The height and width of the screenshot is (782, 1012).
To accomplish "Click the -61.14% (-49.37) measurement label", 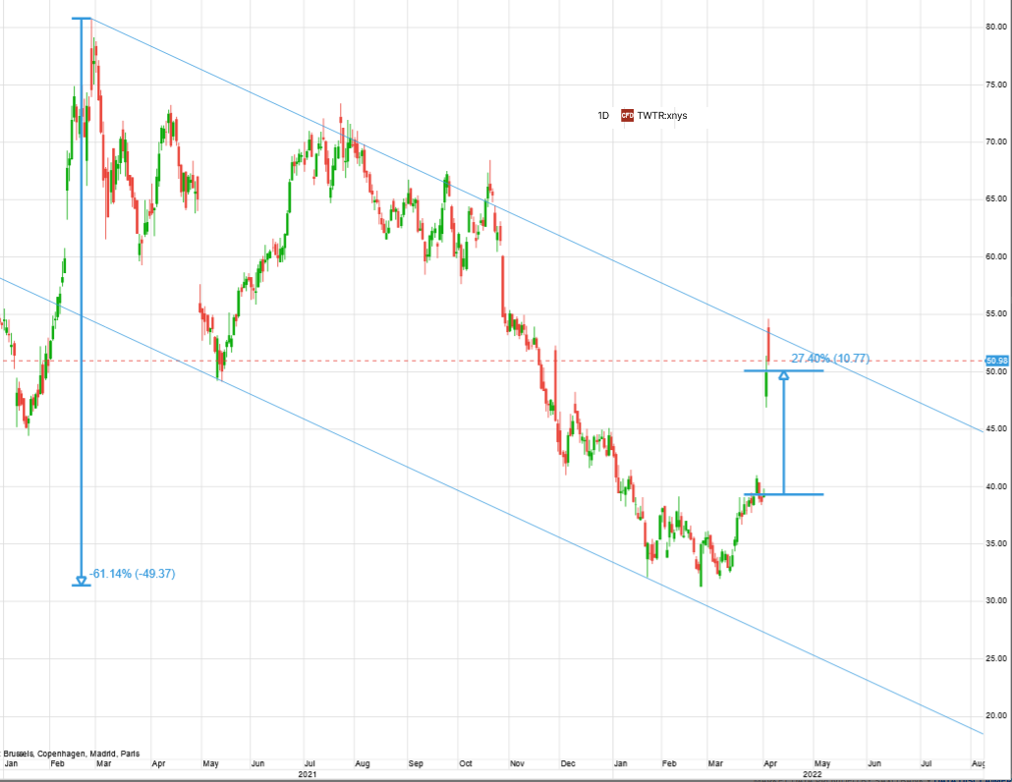I will pyautogui.click(x=132, y=573).
